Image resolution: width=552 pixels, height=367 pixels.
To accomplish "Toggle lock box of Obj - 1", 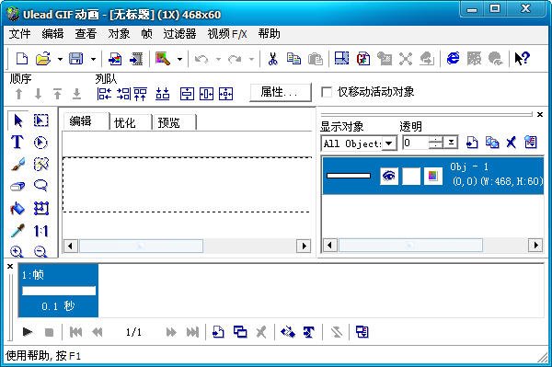I will point(411,176).
